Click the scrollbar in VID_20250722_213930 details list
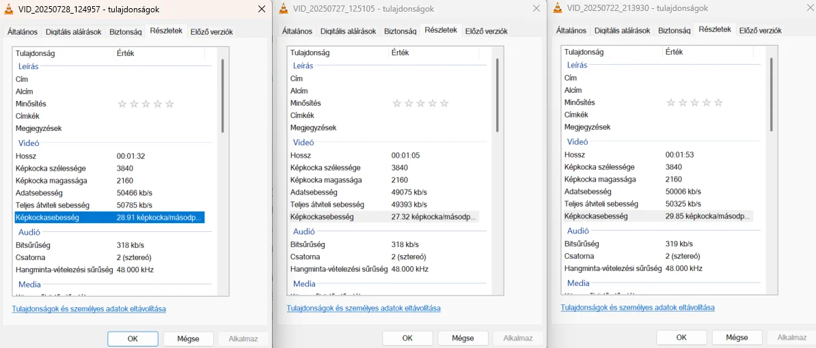The width and height of the screenshot is (816, 348). 771,93
